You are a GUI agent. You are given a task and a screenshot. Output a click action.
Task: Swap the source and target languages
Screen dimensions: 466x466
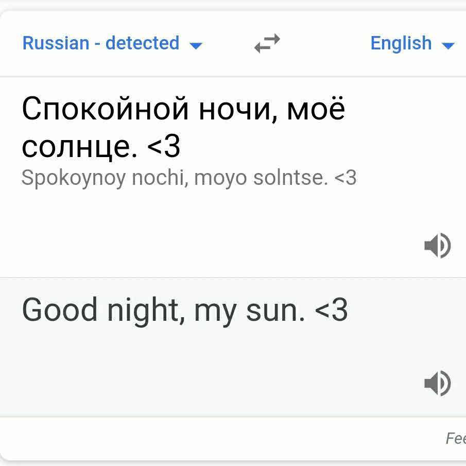(267, 44)
